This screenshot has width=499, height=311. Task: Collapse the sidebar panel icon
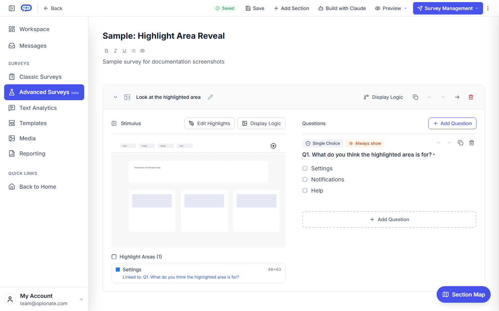[x=12, y=8]
